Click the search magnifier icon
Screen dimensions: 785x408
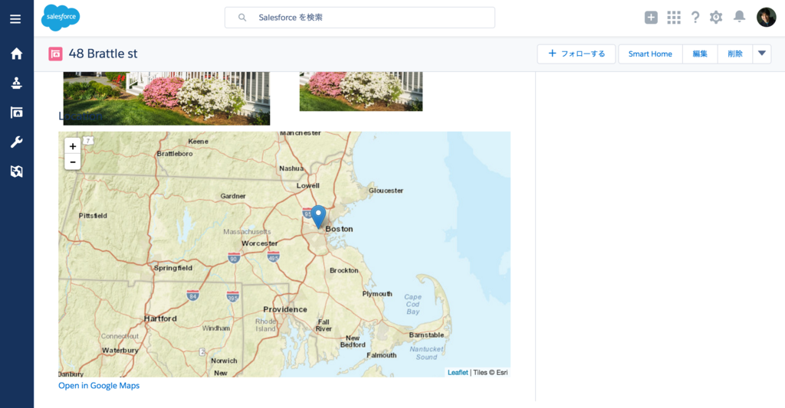pos(242,18)
